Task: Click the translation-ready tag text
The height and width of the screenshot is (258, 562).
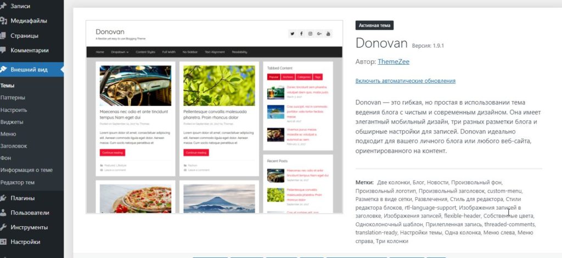Action: pyautogui.click(x=376, y=233)
